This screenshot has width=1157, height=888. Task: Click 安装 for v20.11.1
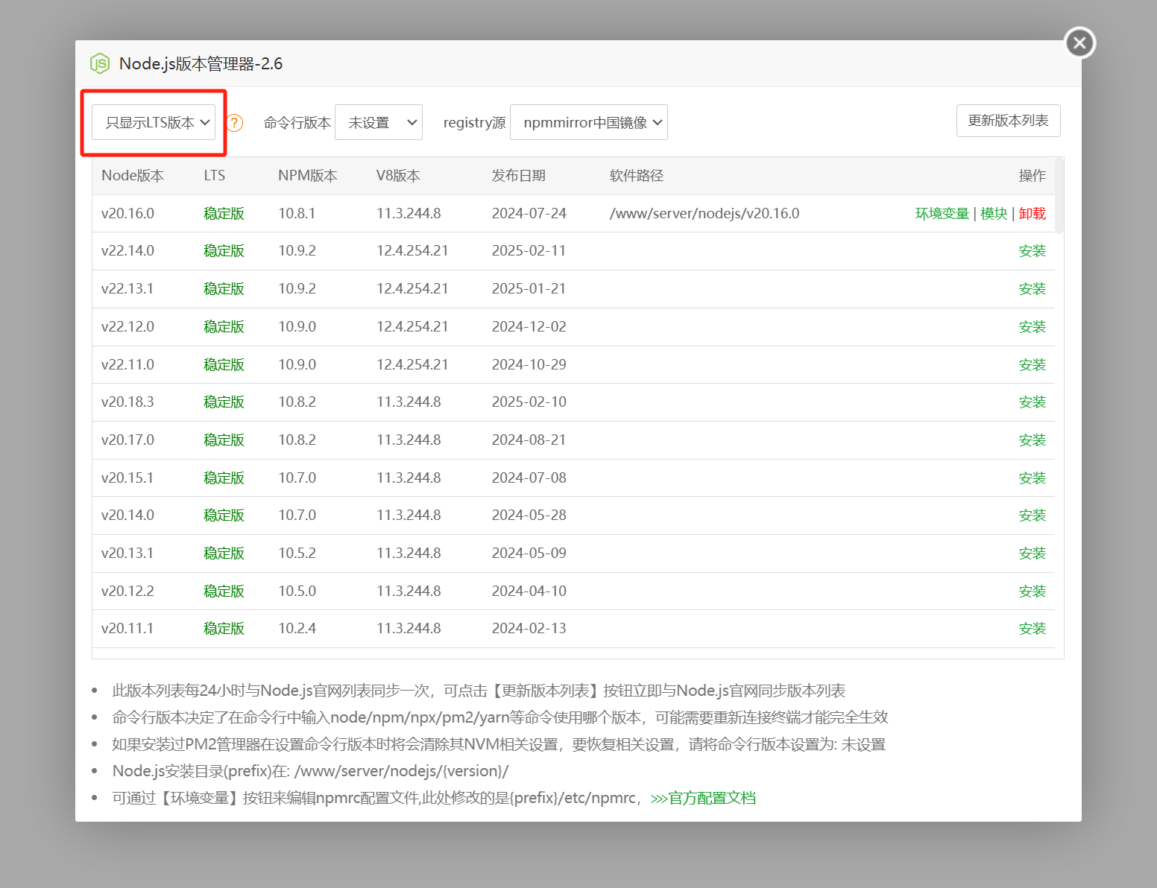[1032, 629]
